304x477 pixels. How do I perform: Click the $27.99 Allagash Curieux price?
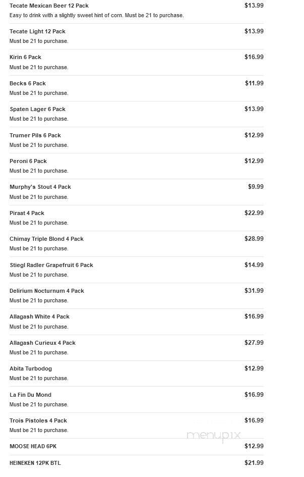click(x=254, y=343)
